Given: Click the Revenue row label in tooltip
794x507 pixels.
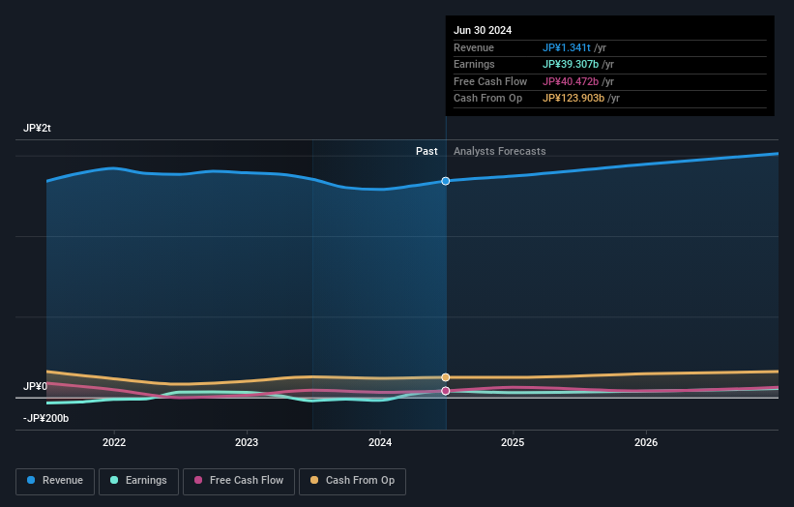Looking at the screenshot, I should (474, 47).
